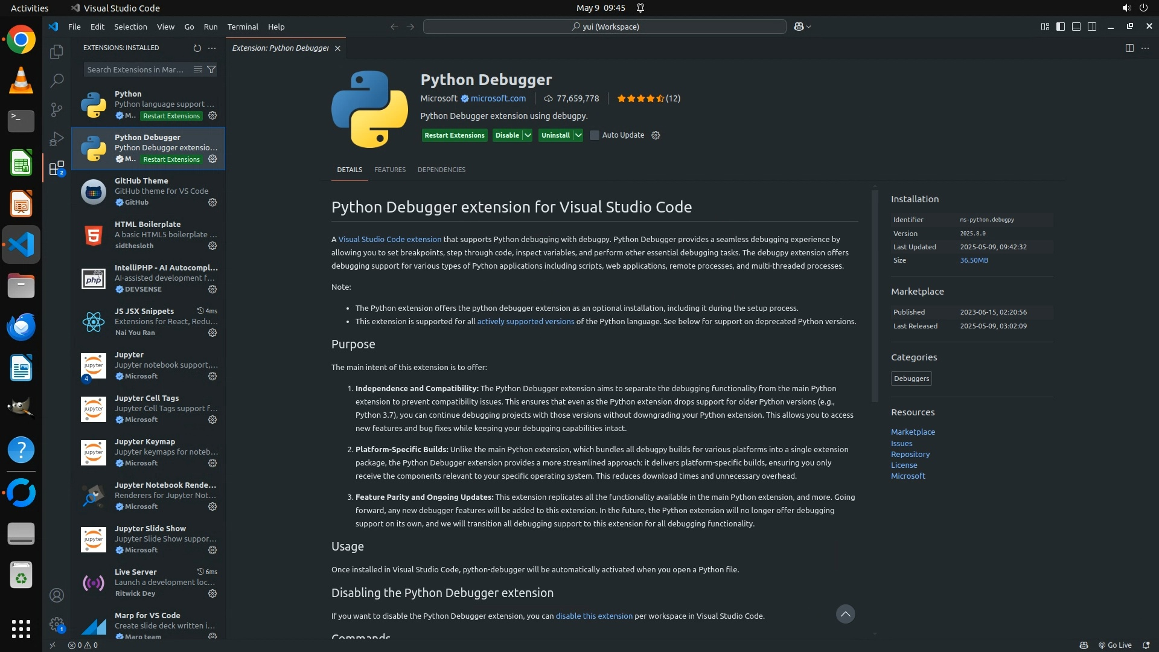
Task: Refresh the installed extensions list
Action: click(197, 48)
